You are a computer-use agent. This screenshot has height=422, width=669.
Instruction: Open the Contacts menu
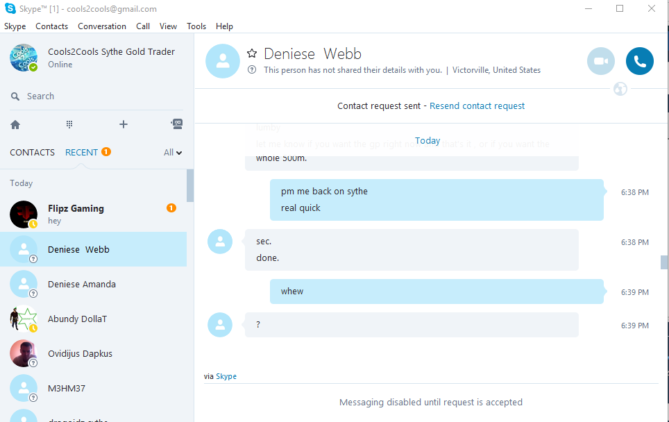click(x=51, y=26)
